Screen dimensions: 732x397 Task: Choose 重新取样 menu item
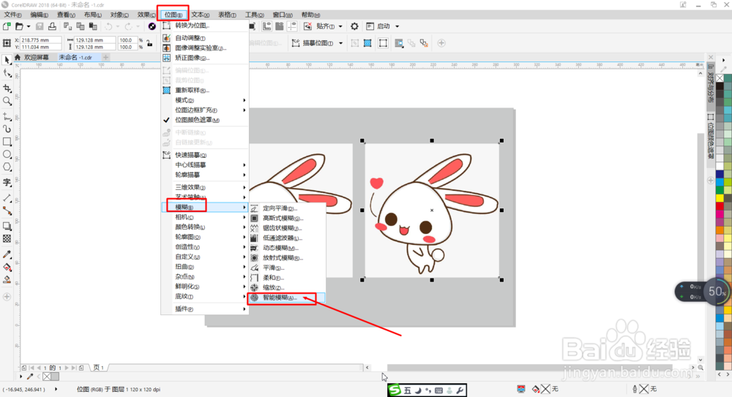click(x=204, y=90)
